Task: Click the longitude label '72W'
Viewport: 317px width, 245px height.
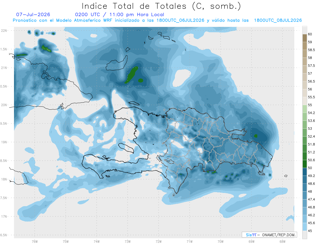Action: [x=158, y=242]
